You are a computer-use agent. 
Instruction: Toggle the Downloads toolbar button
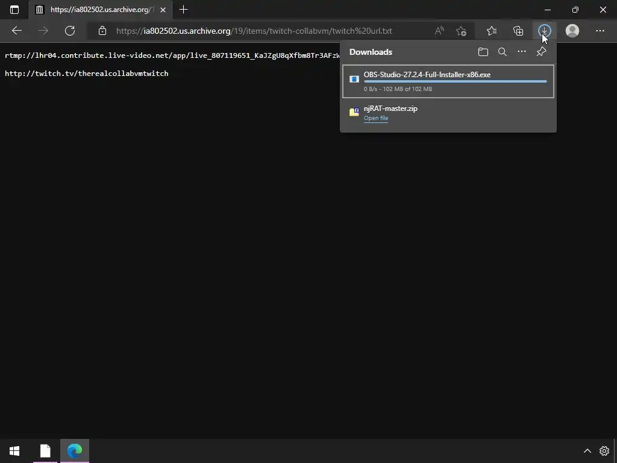(545, 31)
